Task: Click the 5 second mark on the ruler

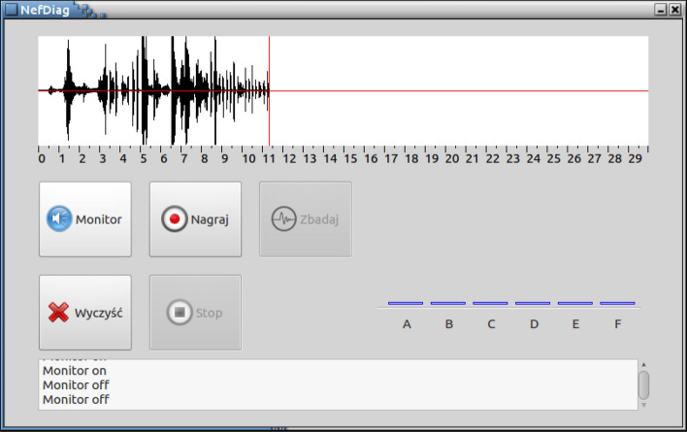Action: (x=144, y=157)
